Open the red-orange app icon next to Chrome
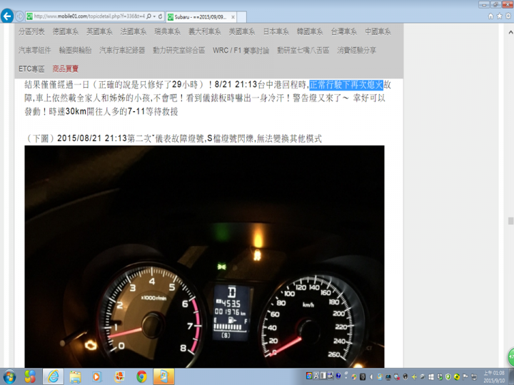This screenshot has height=385, width=514. click(x=119, y=377)
